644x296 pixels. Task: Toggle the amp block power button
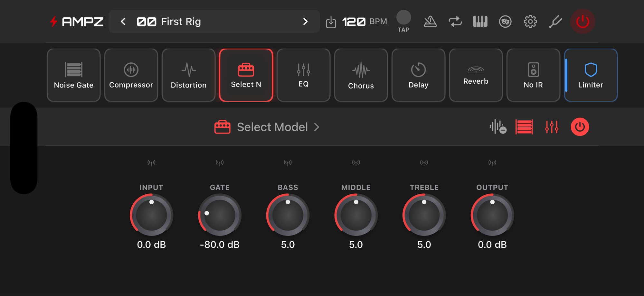tap(579, 127)
